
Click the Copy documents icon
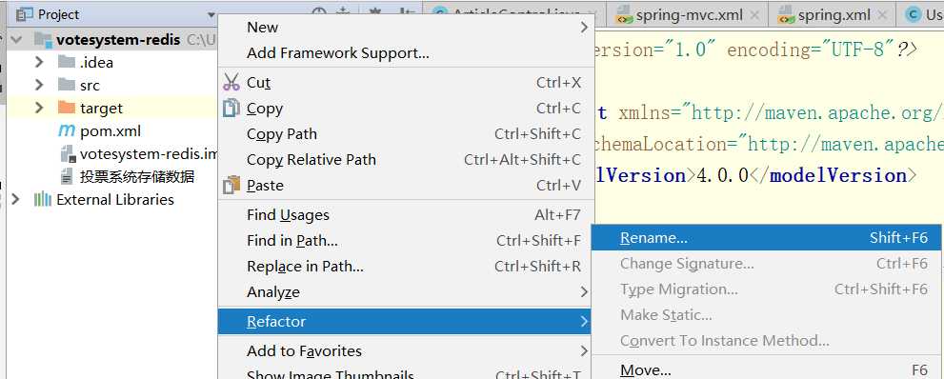pyautogui.click(x=231, y=109)
